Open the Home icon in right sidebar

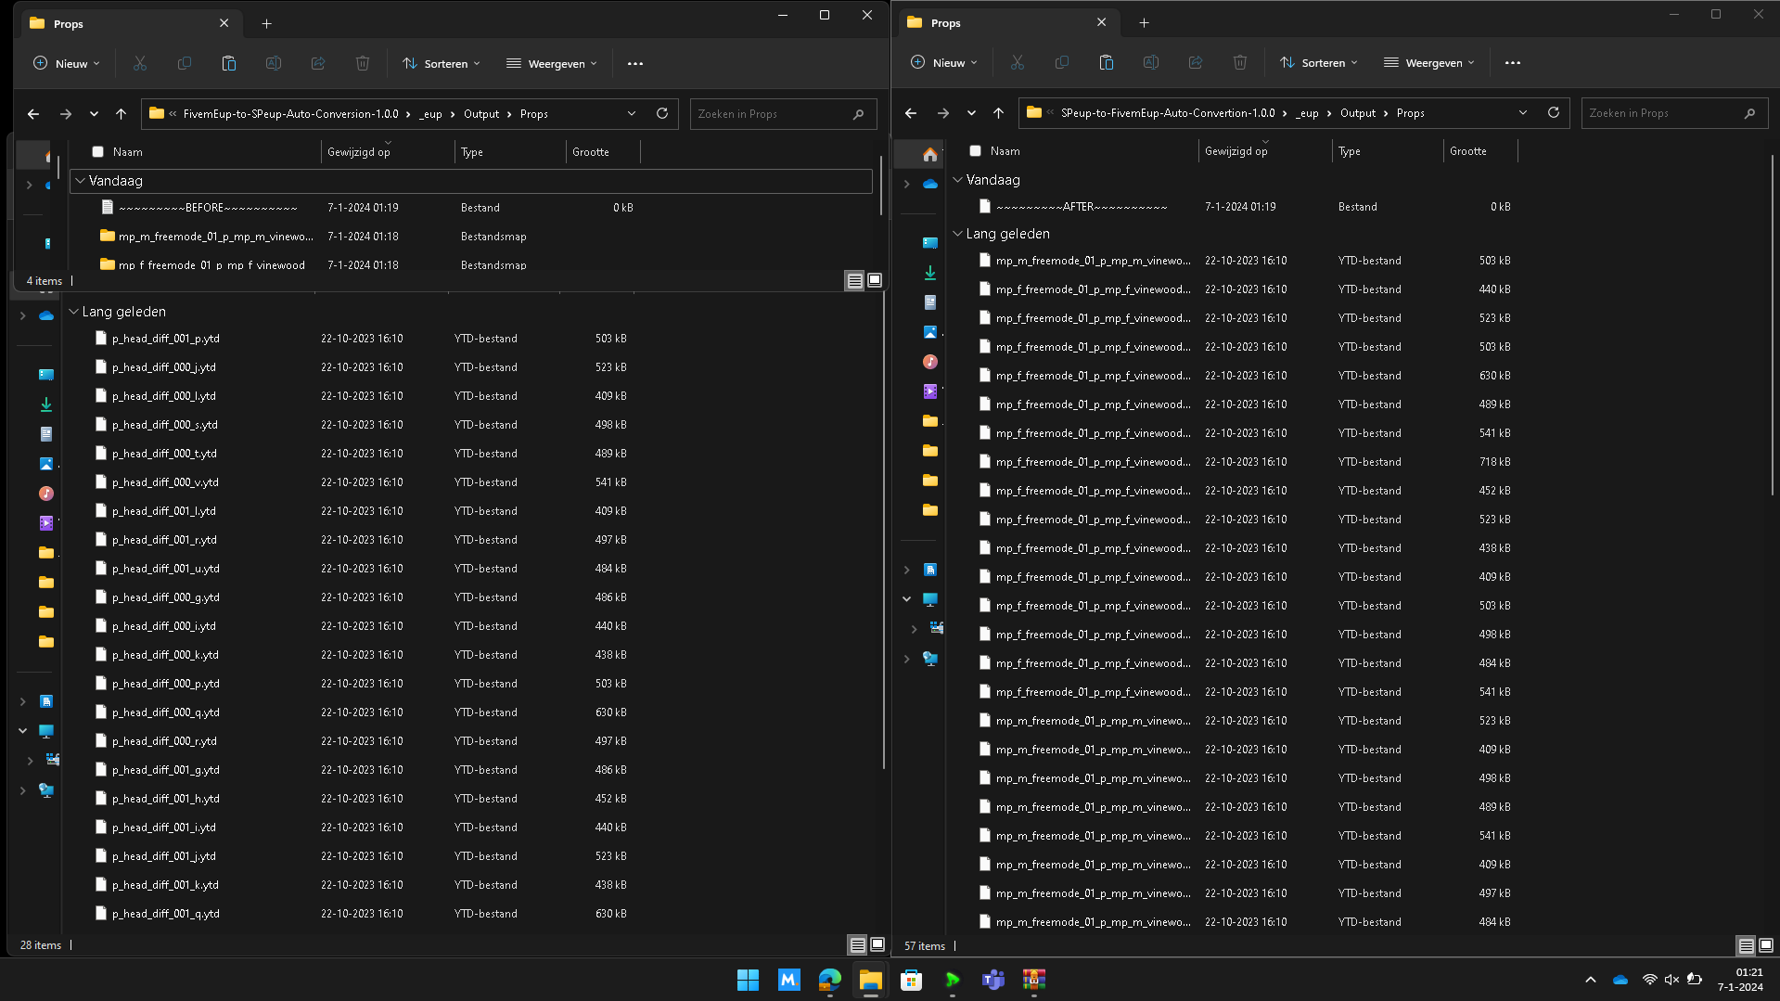point(929,154)
